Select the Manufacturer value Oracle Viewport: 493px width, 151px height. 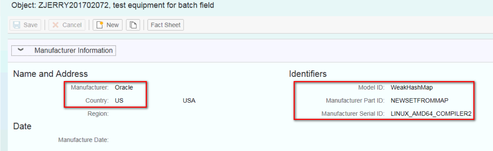point(124,87)
